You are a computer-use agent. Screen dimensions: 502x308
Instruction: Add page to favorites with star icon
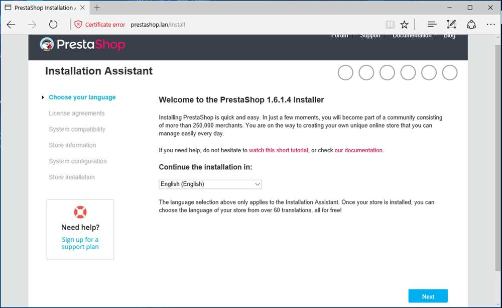coord(404,25)
